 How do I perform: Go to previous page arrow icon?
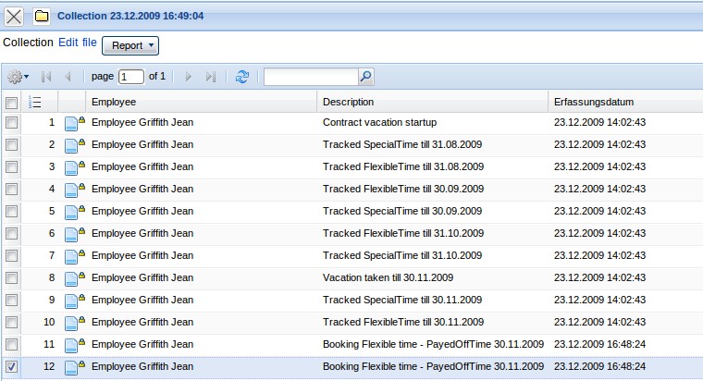68,77
